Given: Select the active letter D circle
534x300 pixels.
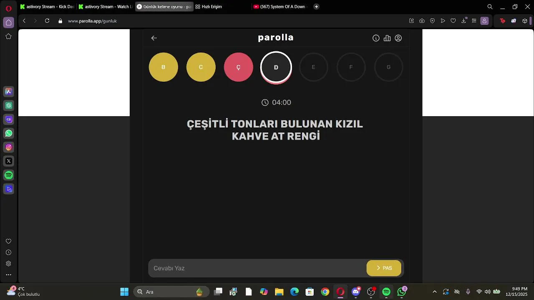Looking at the screenshot, I should [x=276, y=67].
